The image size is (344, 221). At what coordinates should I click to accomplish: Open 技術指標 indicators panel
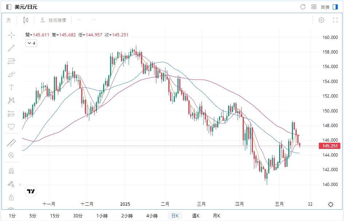click(x=53, y=20)
